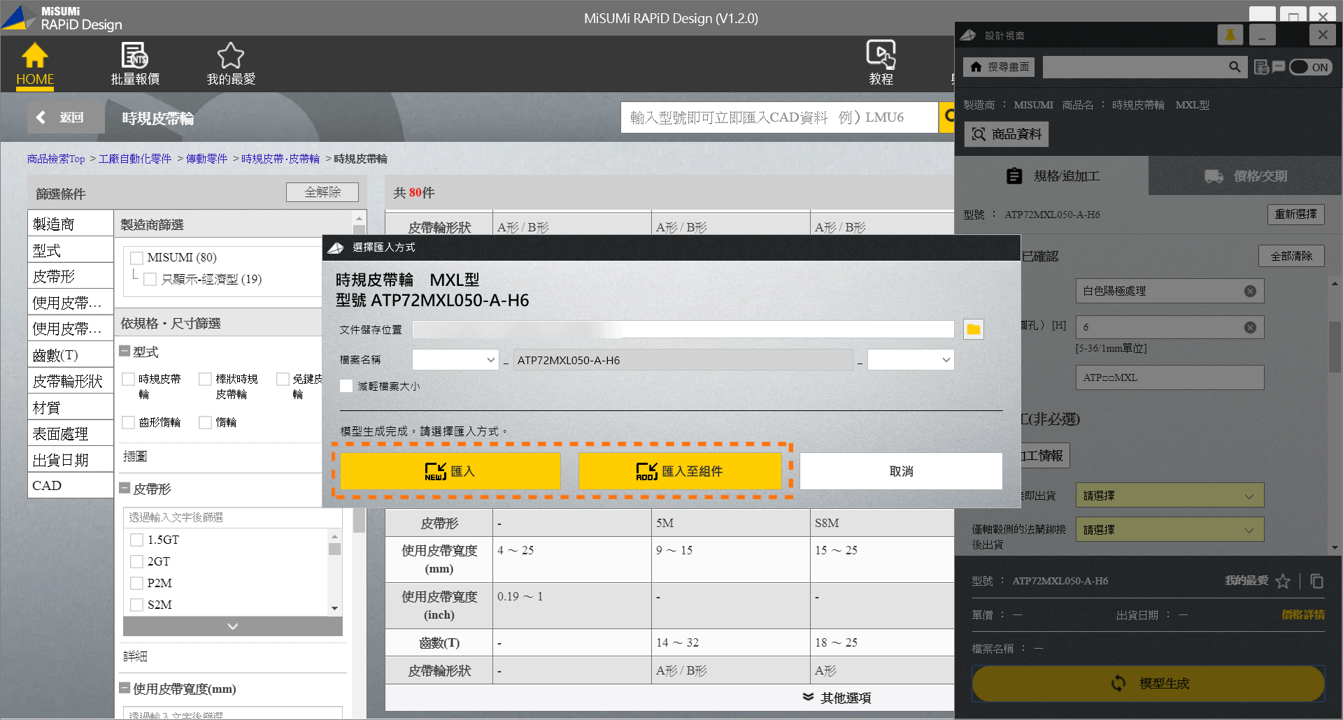Enable the reduce file size (減輕檔案大小) checkbox
Image resolution: width=1343 pixels, height=720 pixels.
(346, 386)
